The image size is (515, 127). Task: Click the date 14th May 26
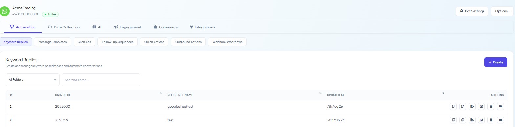click(336, 120)
